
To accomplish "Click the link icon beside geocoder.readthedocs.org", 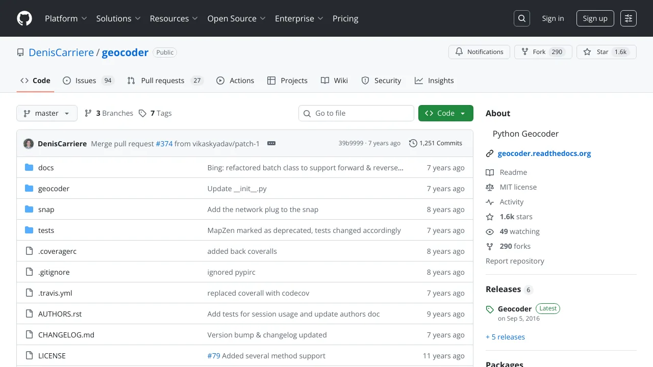I will coord(490,153).
